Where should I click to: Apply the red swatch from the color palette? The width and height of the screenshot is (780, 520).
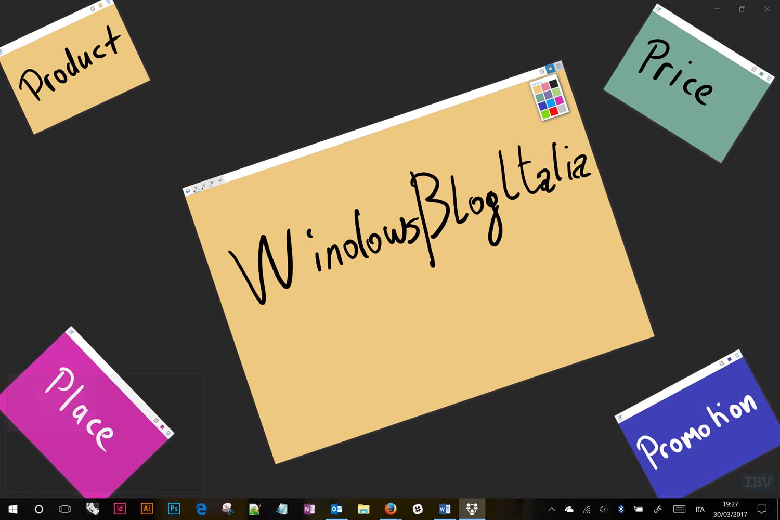pos(554,111)
